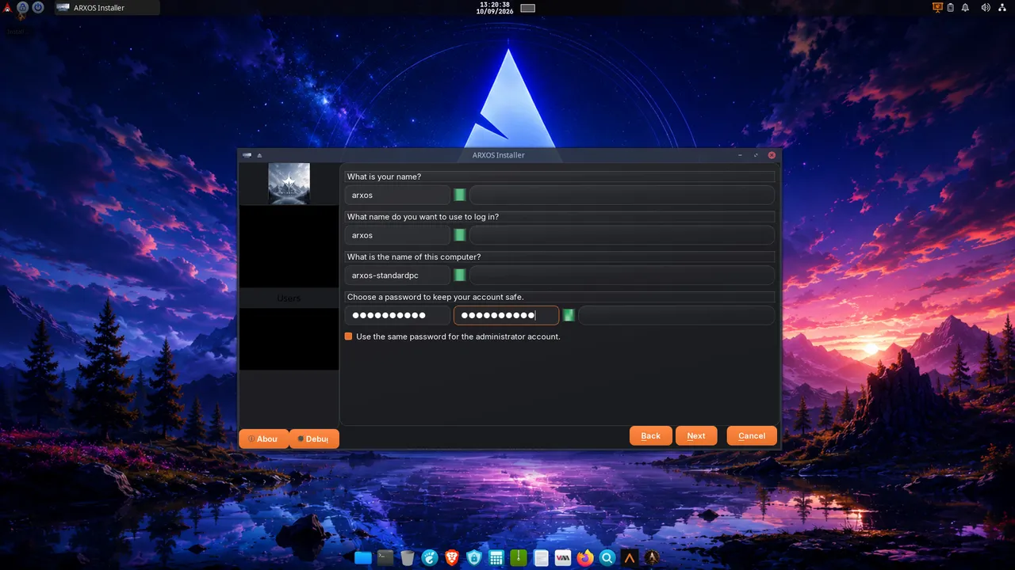1015x570 pixels.
Task: Launch Brave browser from the dock
Action: (452, 558)
